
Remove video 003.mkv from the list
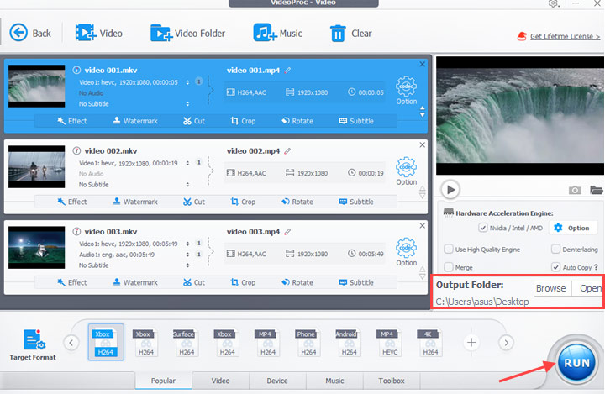(422, 225)
